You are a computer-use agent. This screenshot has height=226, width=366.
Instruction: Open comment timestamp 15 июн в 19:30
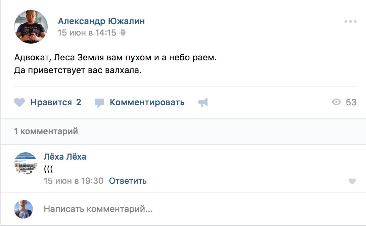74,181
